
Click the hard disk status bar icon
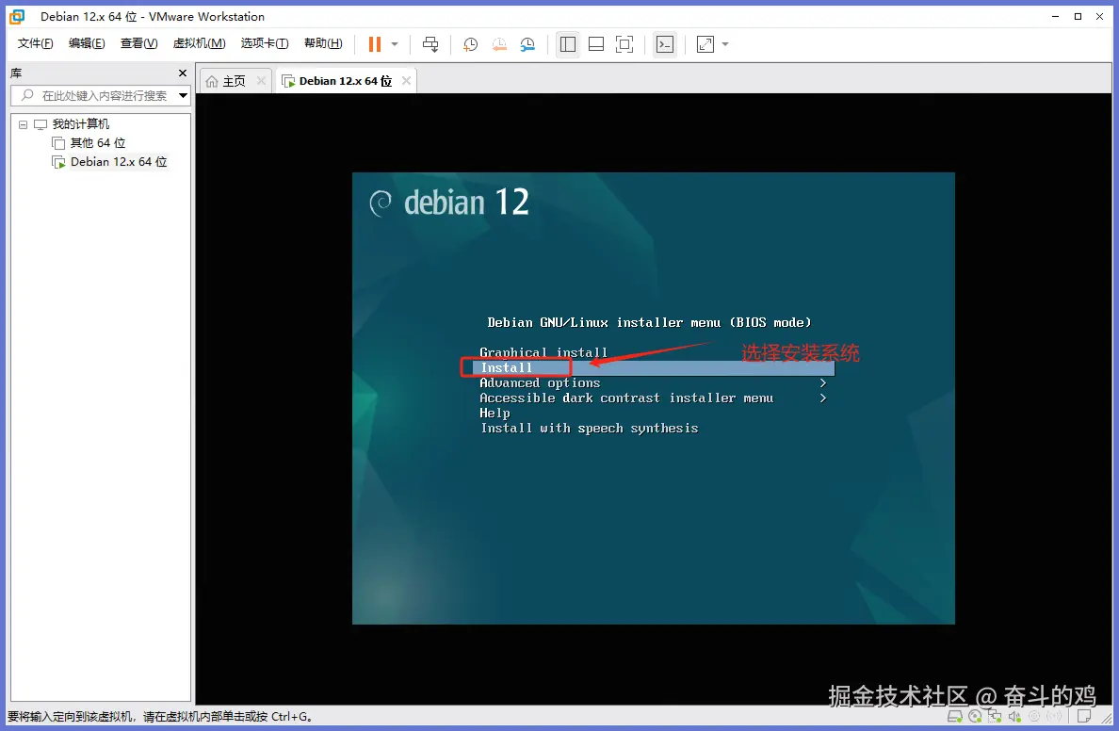[x=954, y=716]
